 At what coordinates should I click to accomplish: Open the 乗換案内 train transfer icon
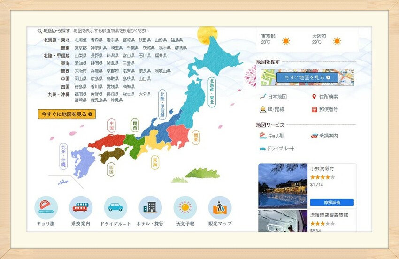(x=81, y=208)
